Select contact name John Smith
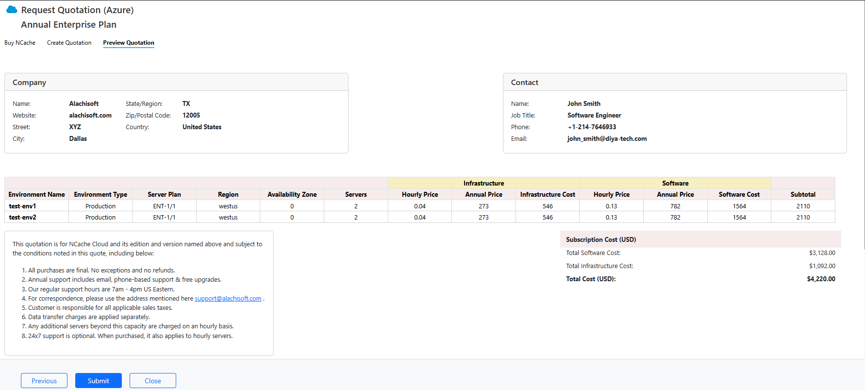 point(584,103)
